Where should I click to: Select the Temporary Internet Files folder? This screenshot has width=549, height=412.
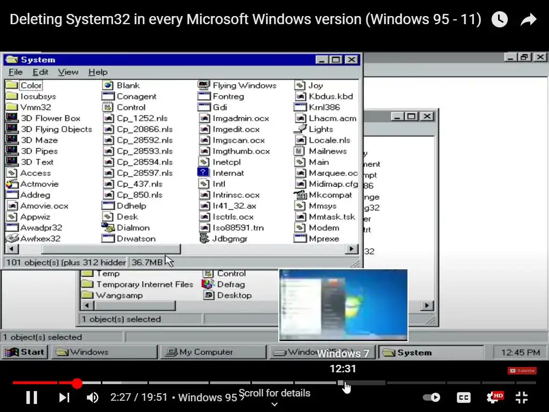click(137, 284)
